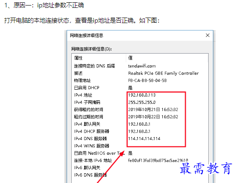Select the 是 value for DHCP enabled

130,88
